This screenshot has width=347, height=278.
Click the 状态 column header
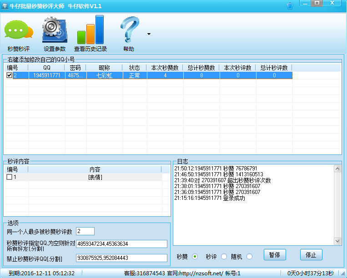pos(135,68)
